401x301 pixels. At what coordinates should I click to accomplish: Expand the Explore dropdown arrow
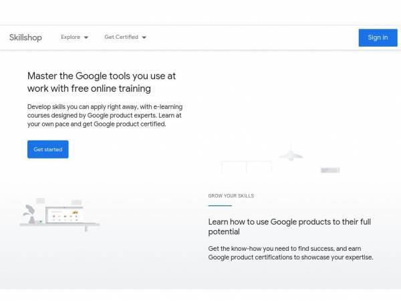coord(86,37)
